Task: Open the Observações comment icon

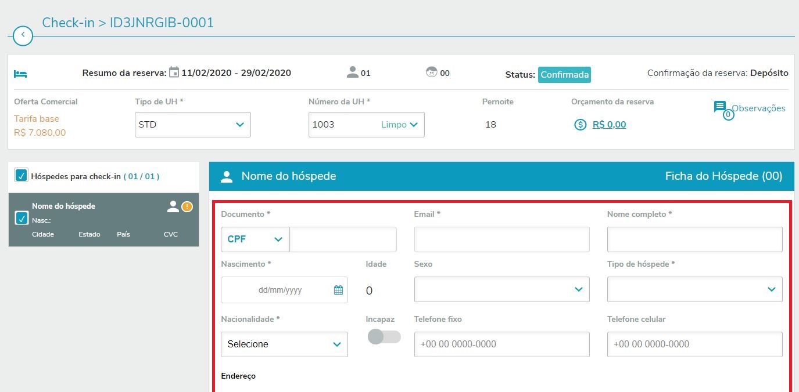Action: 720,107
